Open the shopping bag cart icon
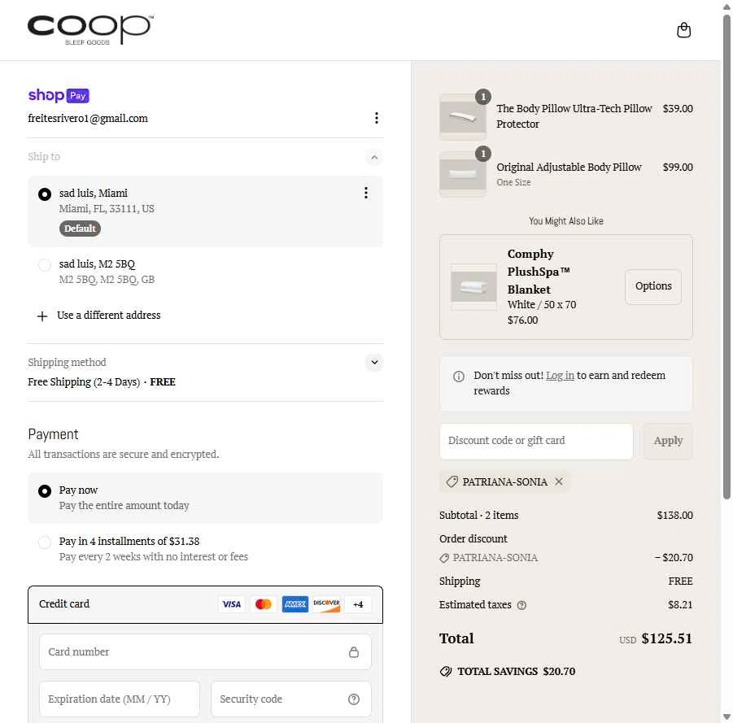Image resolution: width=733 pixels, height=723 pixels. 683,30
